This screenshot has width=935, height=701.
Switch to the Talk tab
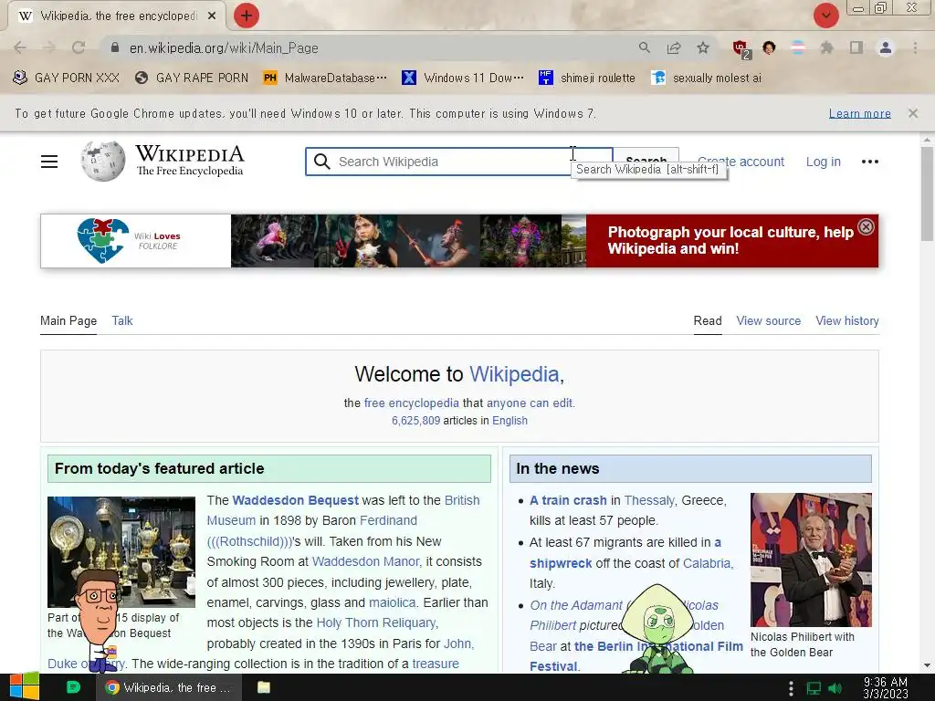pyautogui.click(x=122, y=320)
